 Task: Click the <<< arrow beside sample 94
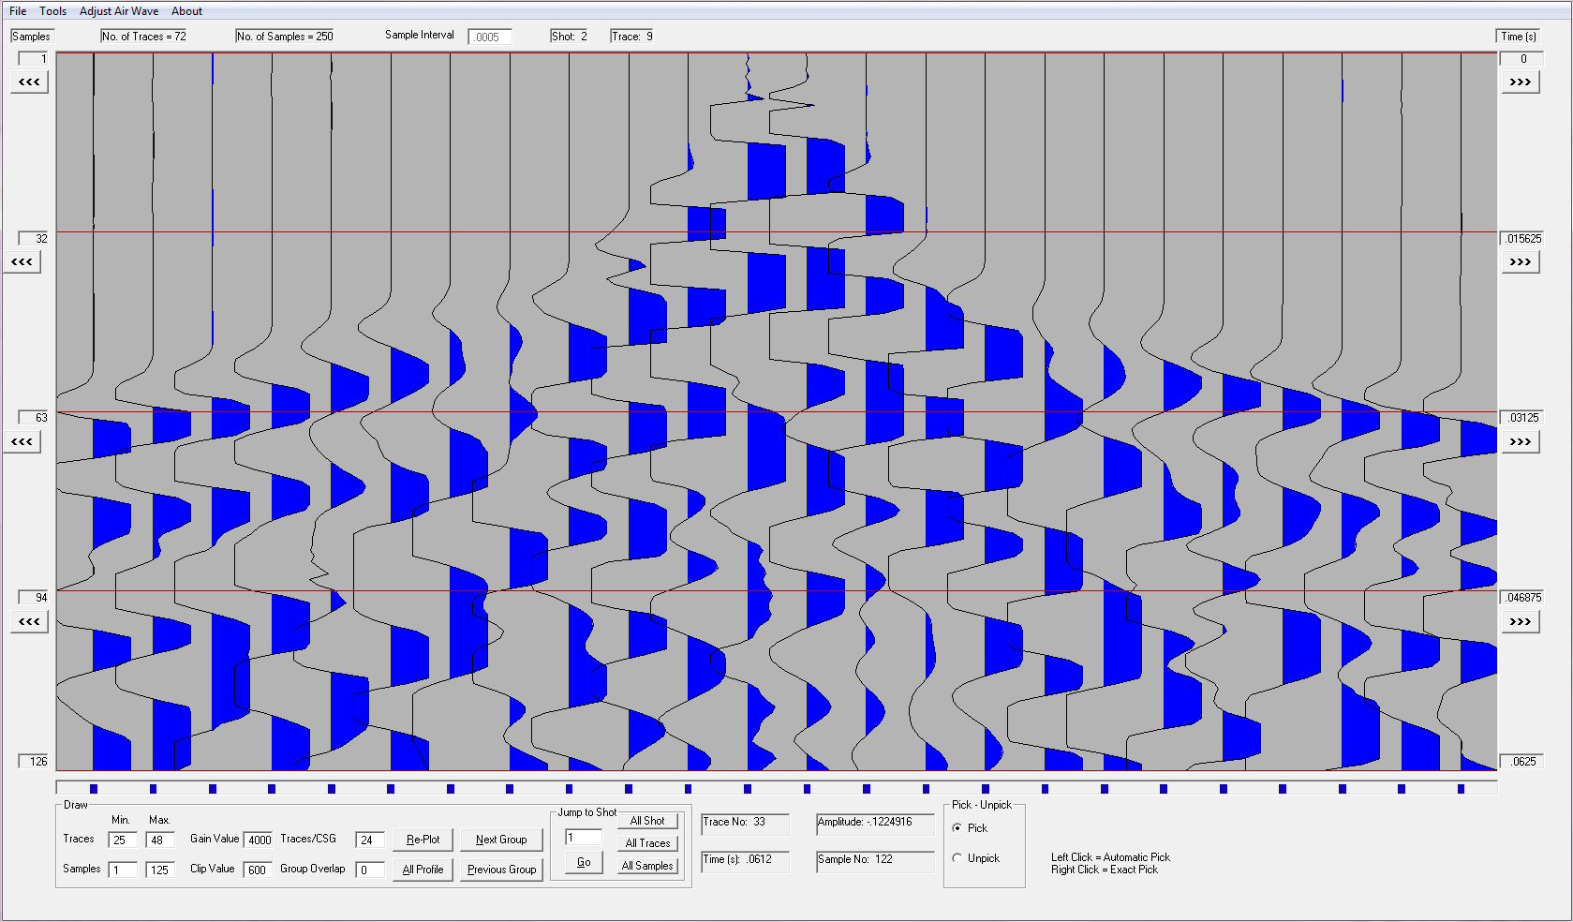click(x=29, y=622)
